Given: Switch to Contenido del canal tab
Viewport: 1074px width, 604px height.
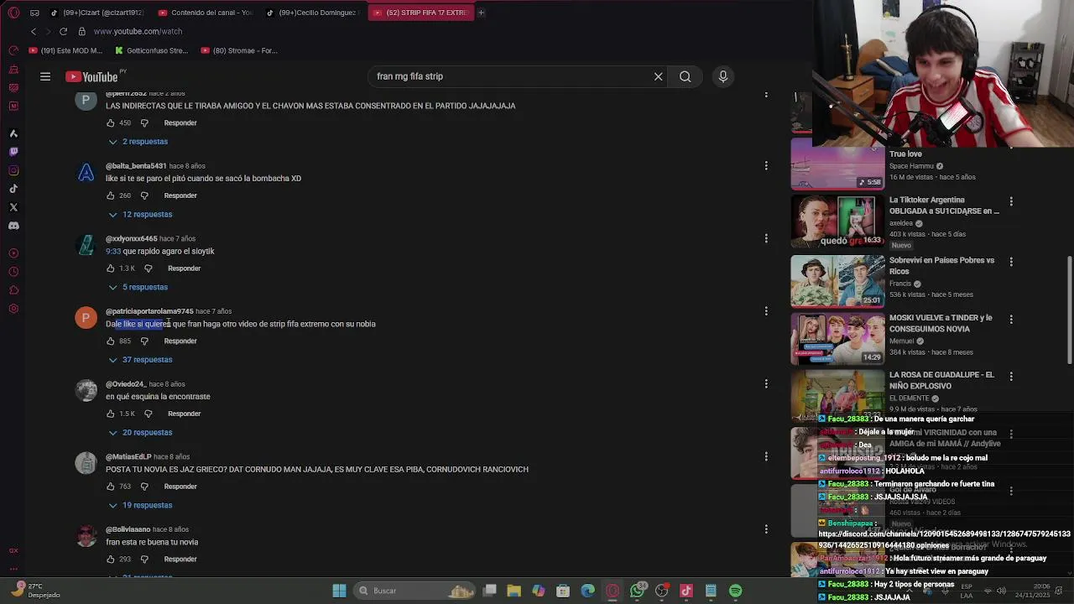Looking at the screenshot, I should 206,13.
